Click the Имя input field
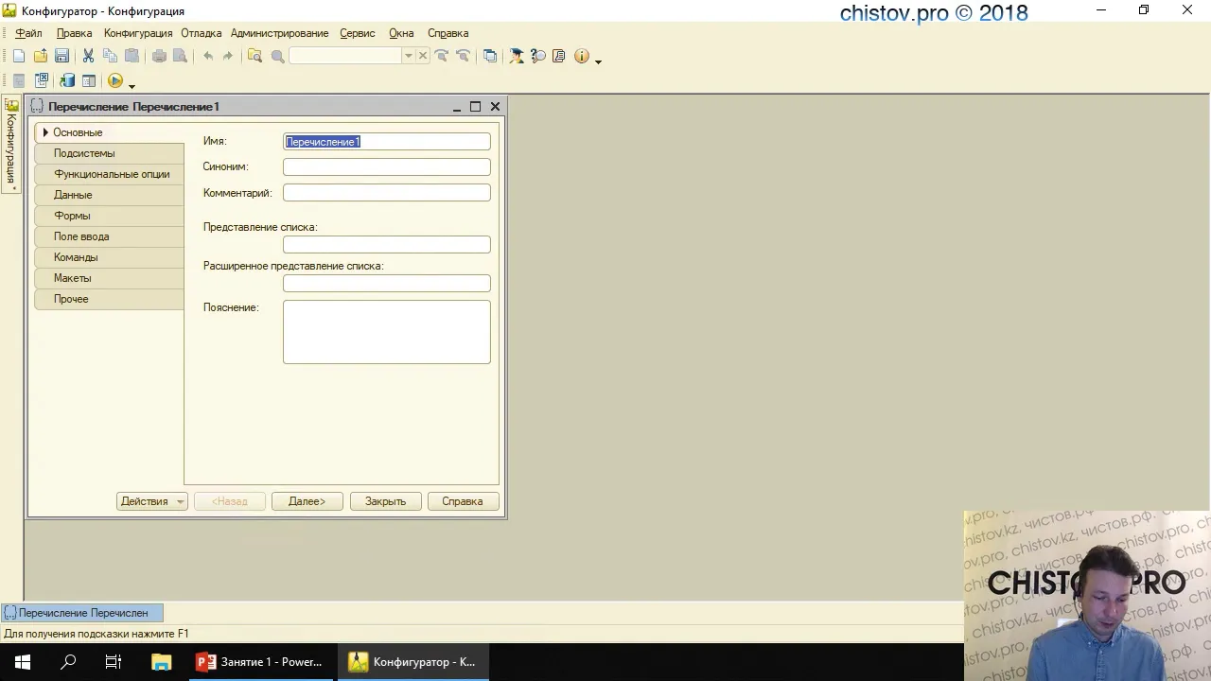 (387, 142)
